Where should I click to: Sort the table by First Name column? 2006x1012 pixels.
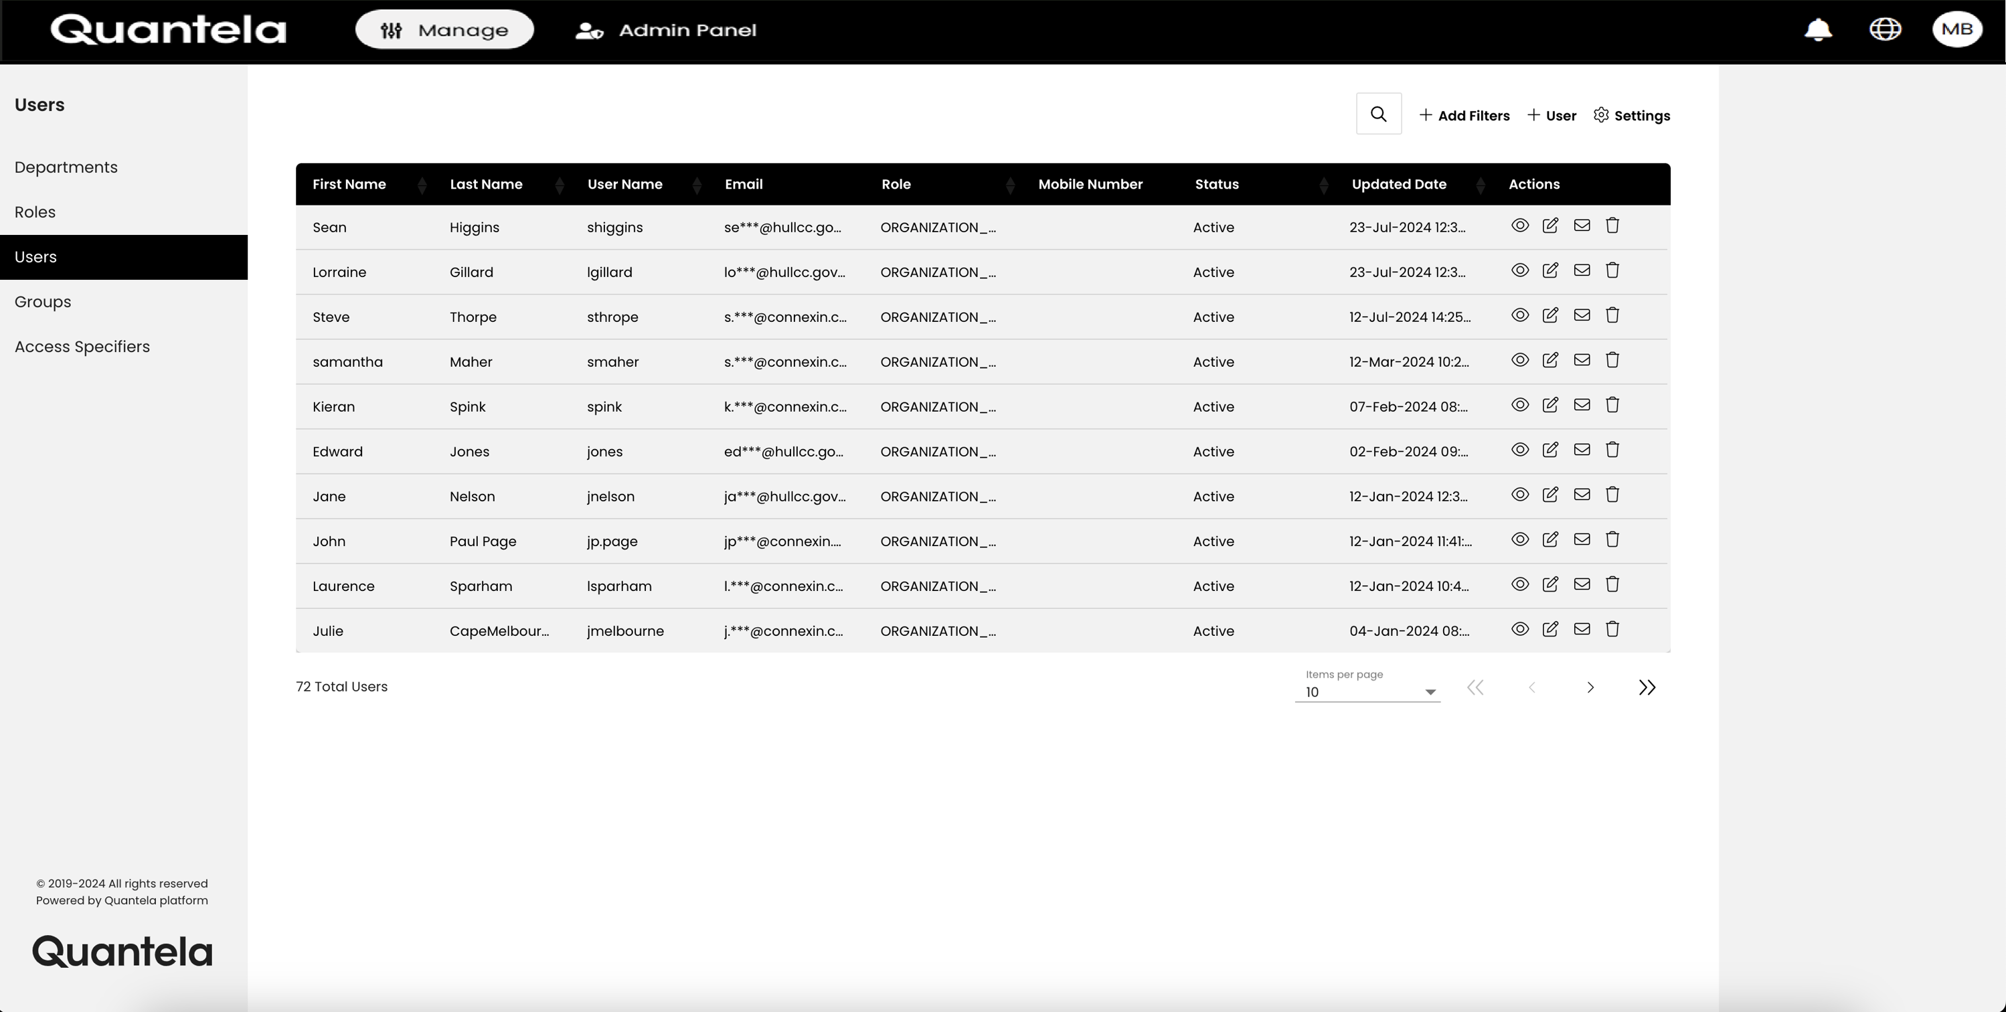tap(422, 185)
